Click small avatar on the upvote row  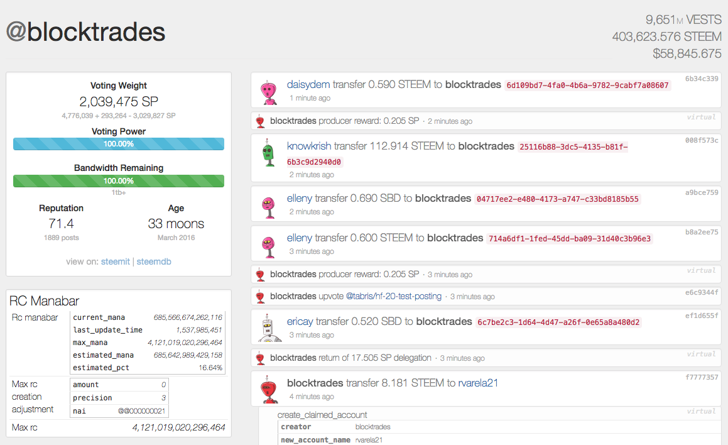click(260, 297)
